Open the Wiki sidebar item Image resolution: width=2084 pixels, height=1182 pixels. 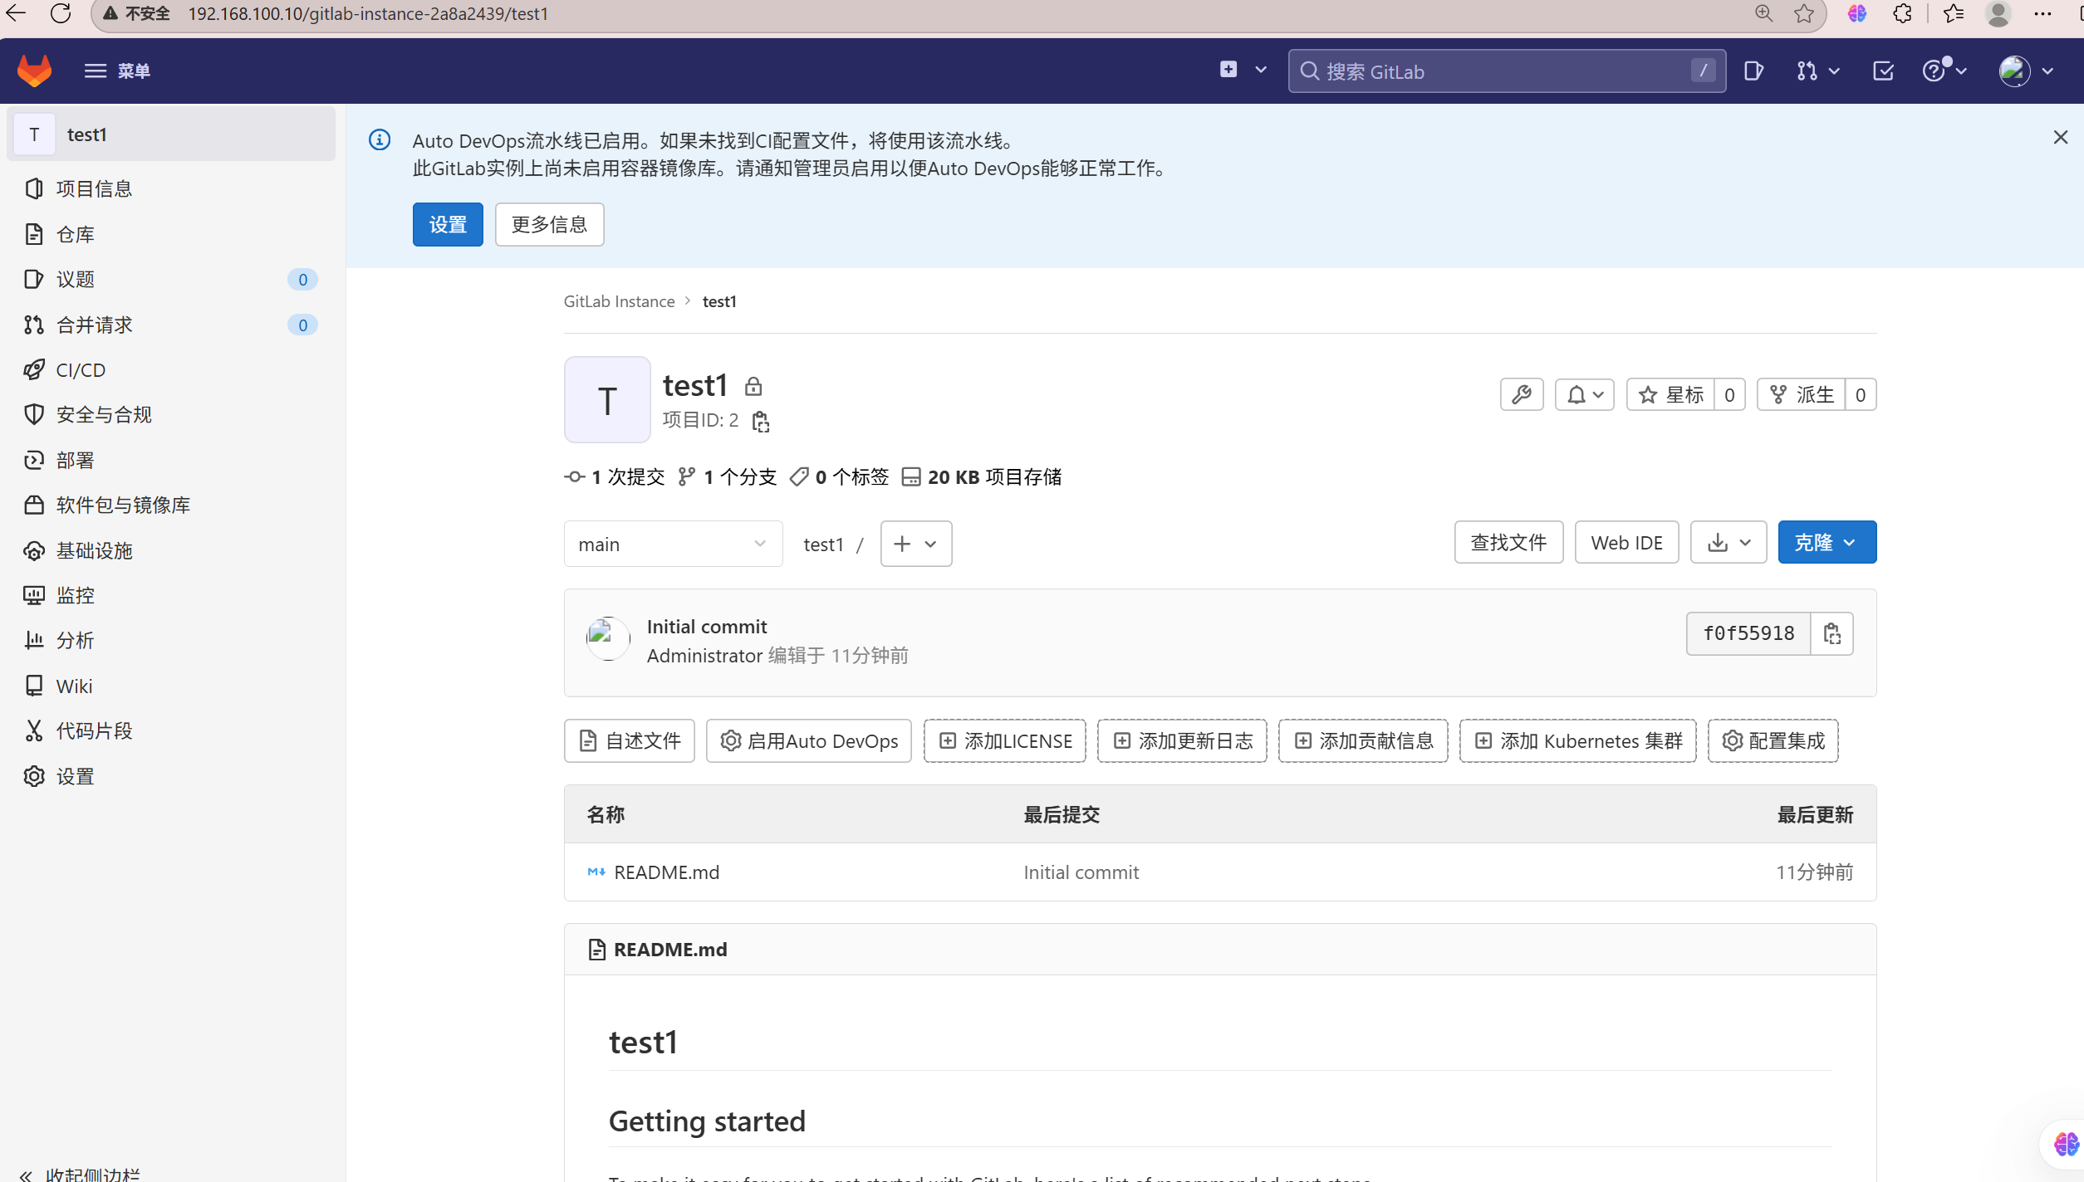(x=74, y=686)
